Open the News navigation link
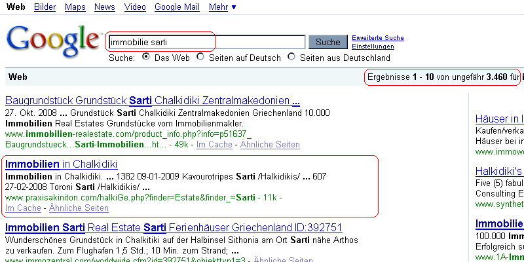 point(104,7)
